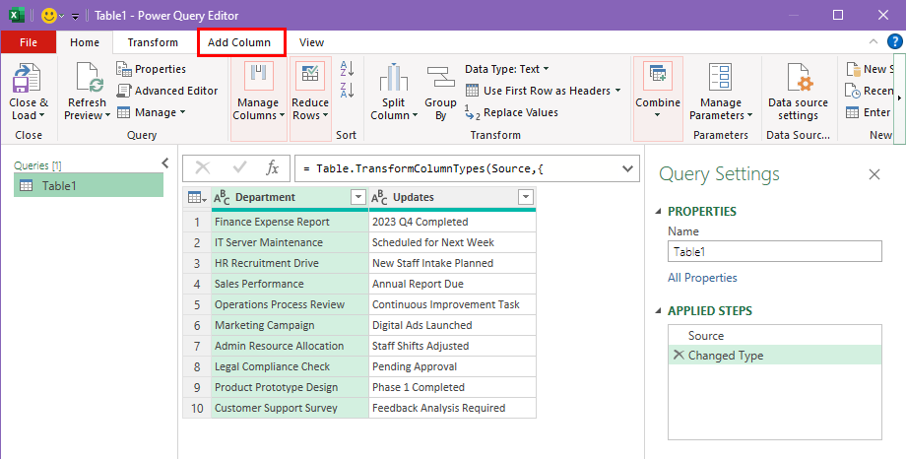Collapse the Queries pane
Screen dimensions: 906x459
click(164, 164)
